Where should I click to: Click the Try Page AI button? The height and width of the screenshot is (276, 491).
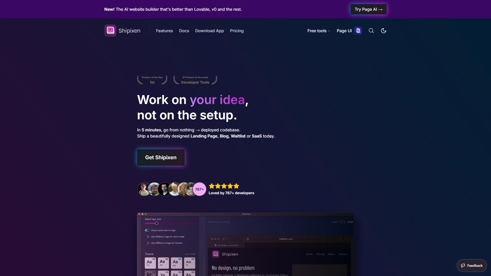point(369,9)
